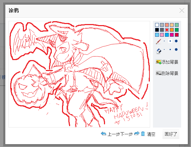Select the peach color swatch

[x=172, y=25]
